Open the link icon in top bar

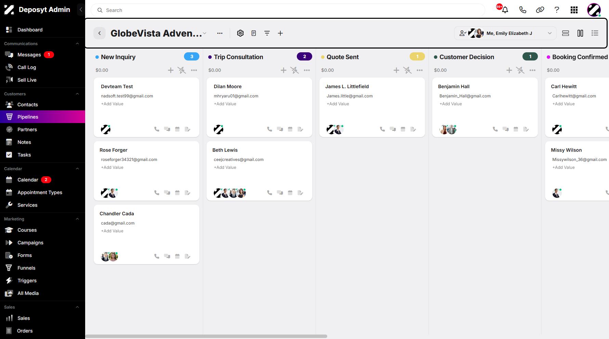tap(540, 10)
